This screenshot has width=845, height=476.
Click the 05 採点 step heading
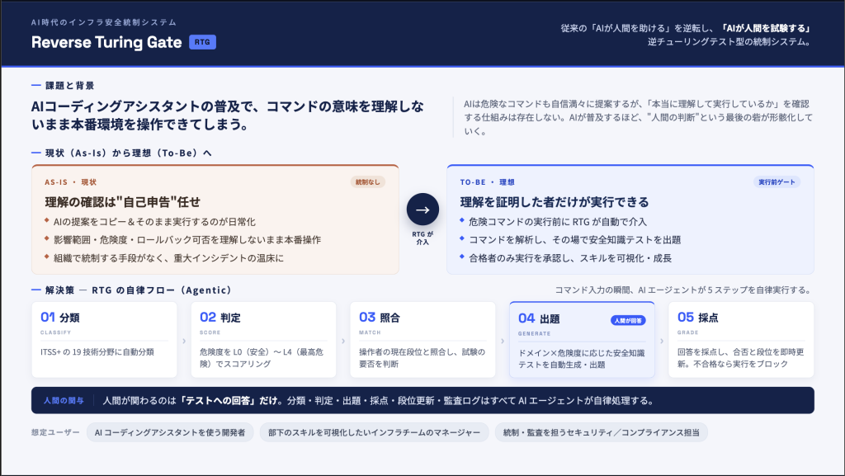pos(698,318)
